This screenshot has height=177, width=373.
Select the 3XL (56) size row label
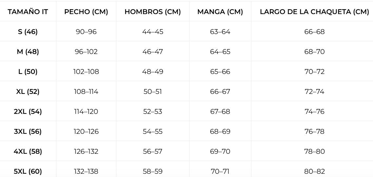(x=28, y=132)
